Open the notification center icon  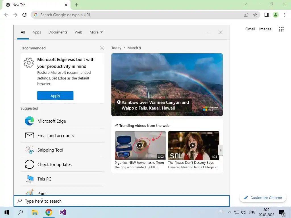click(282, 213)
